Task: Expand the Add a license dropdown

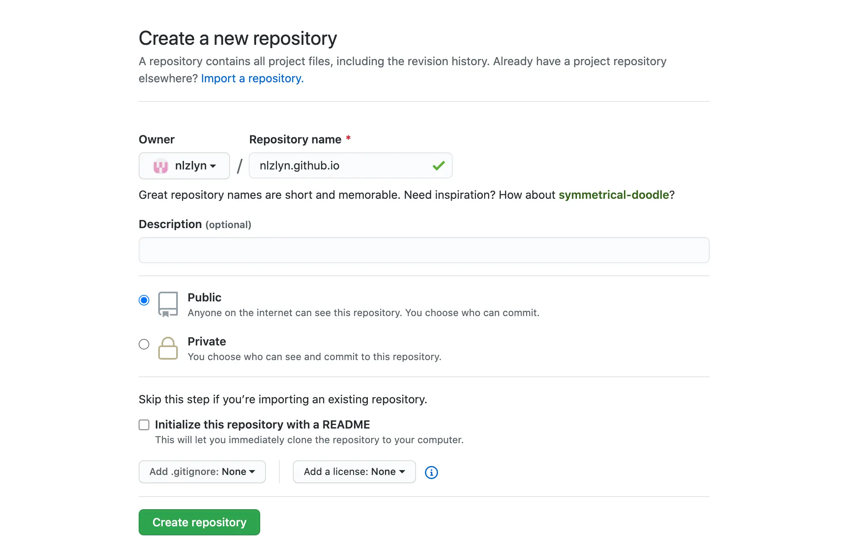Action: (354, 472)
